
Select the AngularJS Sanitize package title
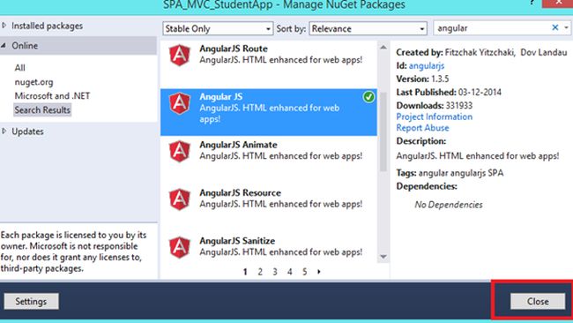(237, 241)
